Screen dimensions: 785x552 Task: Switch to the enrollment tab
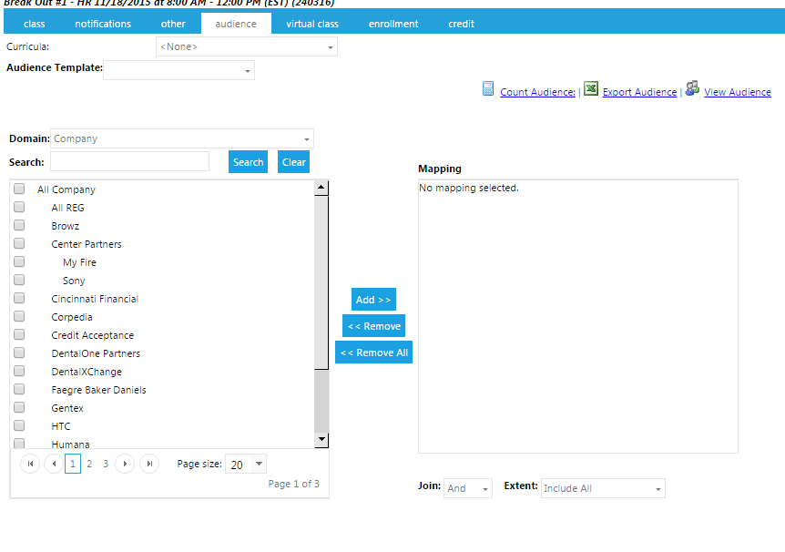pyautogui.click(x=393, y=24)
